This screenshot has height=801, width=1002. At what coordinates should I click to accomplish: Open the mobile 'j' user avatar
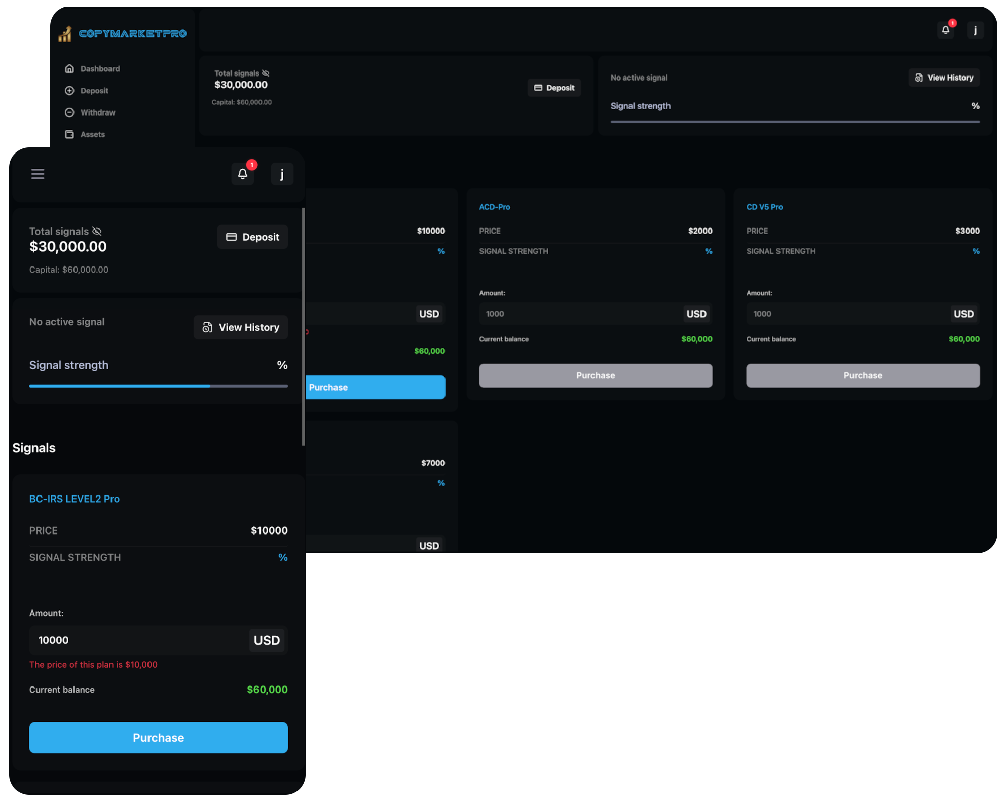(282, 174)
